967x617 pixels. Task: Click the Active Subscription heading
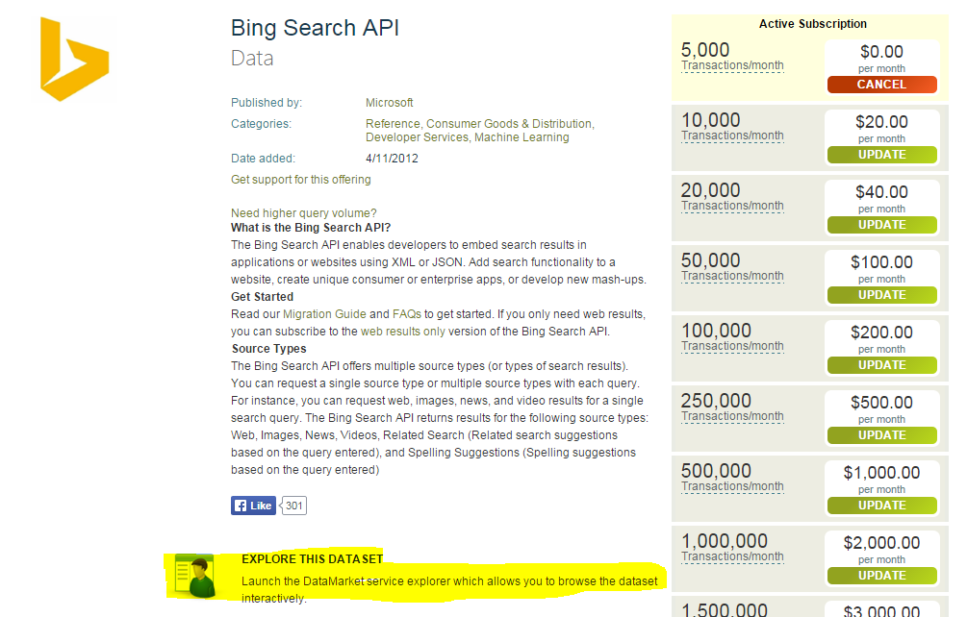pos(813,24)
